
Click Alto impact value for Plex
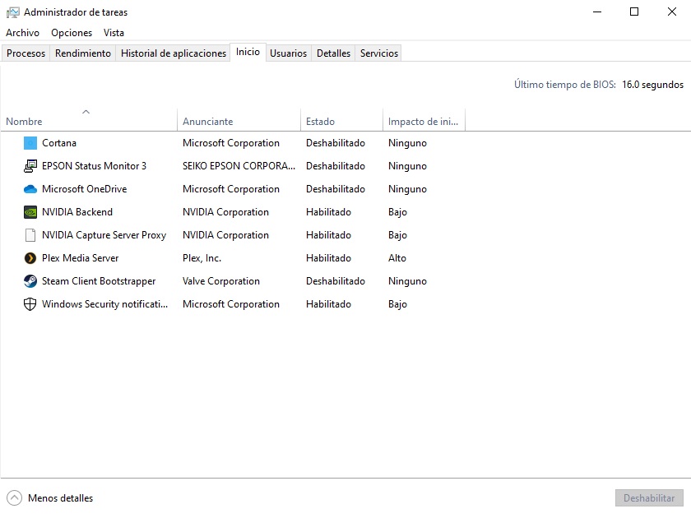pos(397,258)
